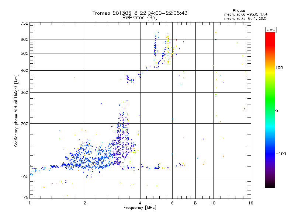Click the blue colorbar region at the -100 tick
Viewport: 295px width, 221px height.
pos(270,154)
